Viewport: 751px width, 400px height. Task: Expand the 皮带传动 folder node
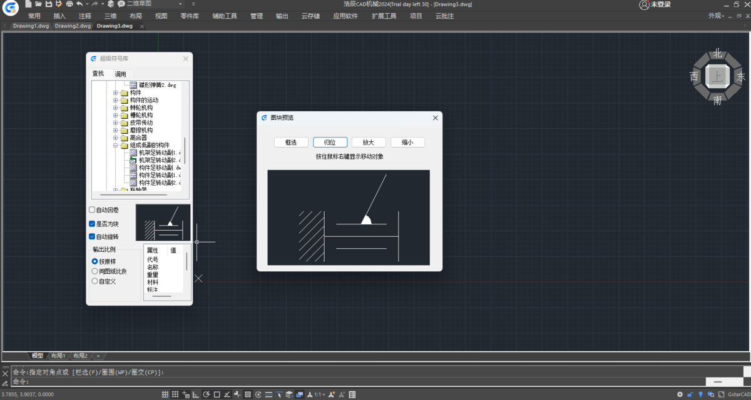(116, 122)
